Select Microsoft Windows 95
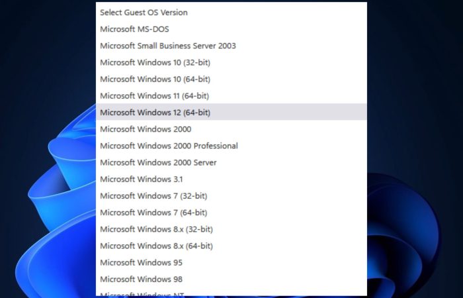Image resolution: width=463 pixels, height=298 pixels. (x=232, y=262)
